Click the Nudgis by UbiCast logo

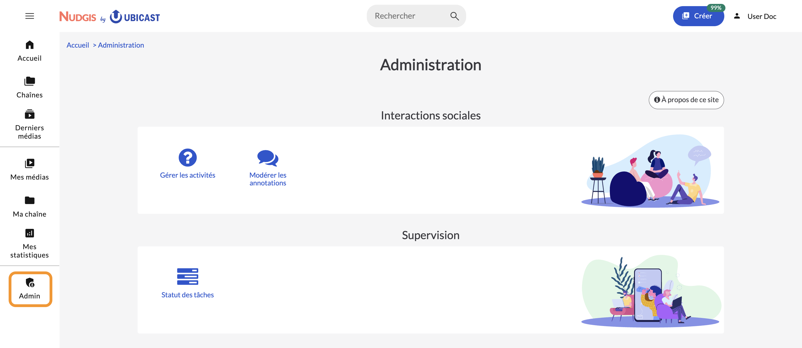[x=109, y=16]
